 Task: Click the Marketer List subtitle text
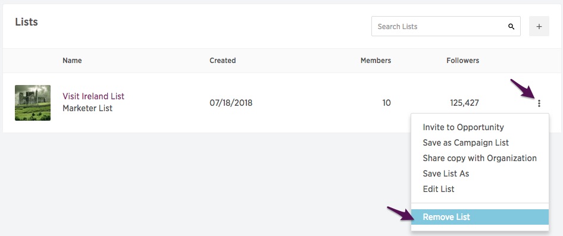87,108
